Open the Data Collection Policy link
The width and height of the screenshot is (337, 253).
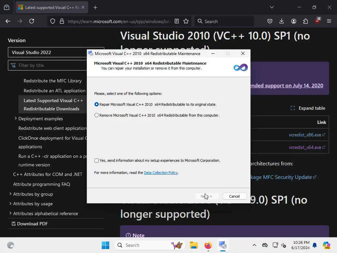tap(161, 173)
